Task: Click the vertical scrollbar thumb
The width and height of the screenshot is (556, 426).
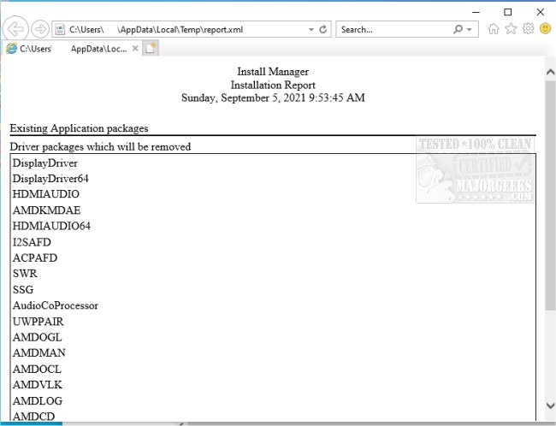Action: pyautogui.click(x=550, y=195)
